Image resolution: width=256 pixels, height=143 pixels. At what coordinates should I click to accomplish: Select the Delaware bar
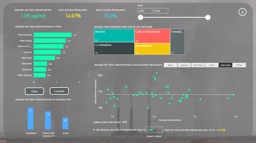(x=40, y=69)
